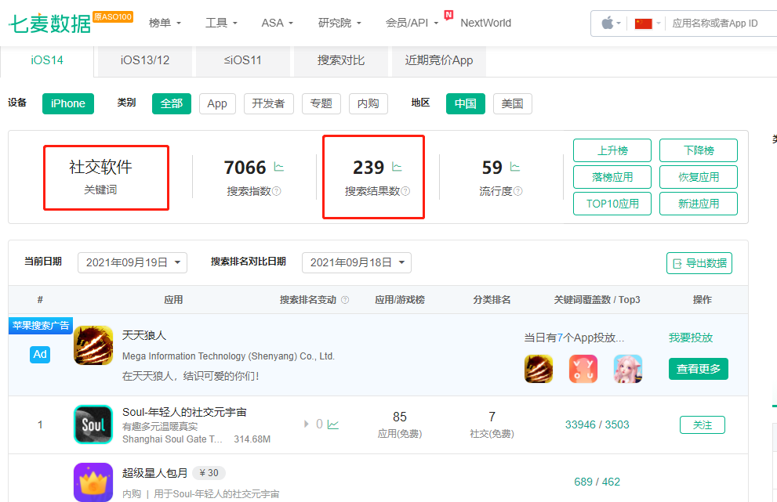Open the 天天狼人 app title link

coord(144,335)
